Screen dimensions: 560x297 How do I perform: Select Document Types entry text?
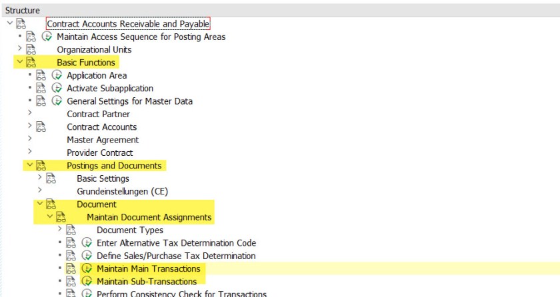point(130,230)
